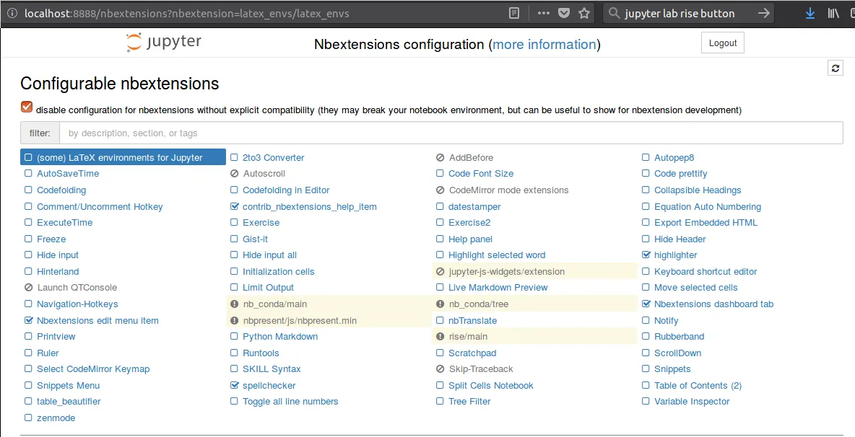Toggle reader view icon in the address bar

coord(514,13)
